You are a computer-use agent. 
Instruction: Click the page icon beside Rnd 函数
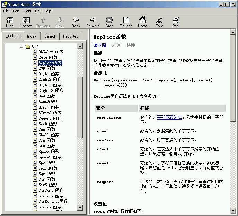click(x=35, y=96)
